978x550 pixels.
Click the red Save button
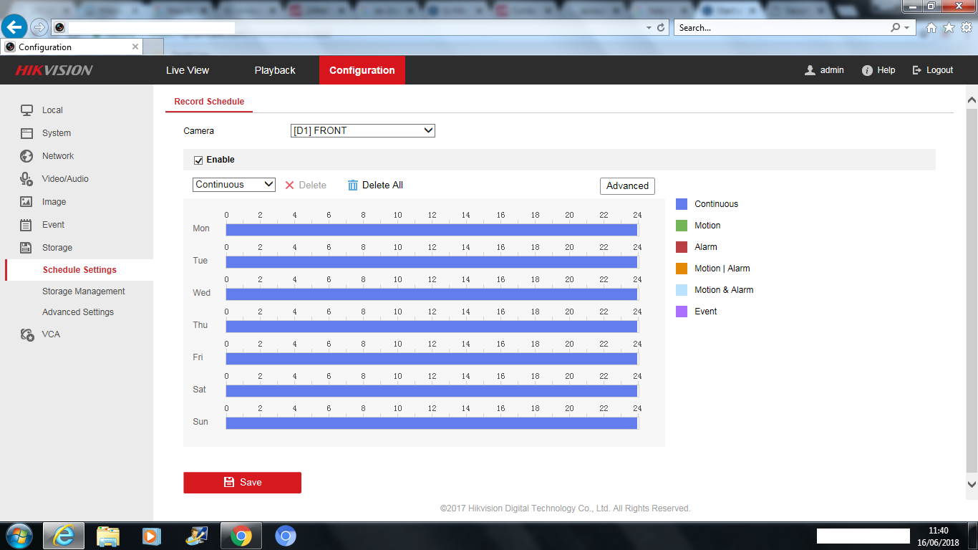tap(242, 483)
